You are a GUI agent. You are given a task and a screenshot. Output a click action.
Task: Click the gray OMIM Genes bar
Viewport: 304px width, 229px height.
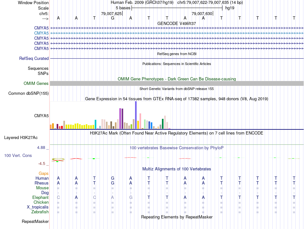[x=177, y=84]
